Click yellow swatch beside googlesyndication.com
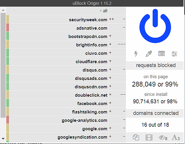185x144 pixels. [8, 137]
